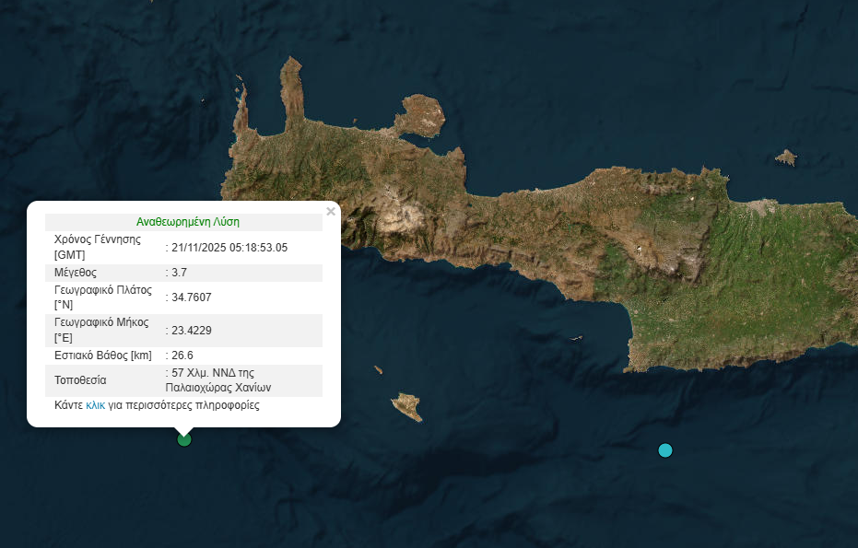
Task: Click Gavdos island south of Crete
Action: click(x=407, y=406)
